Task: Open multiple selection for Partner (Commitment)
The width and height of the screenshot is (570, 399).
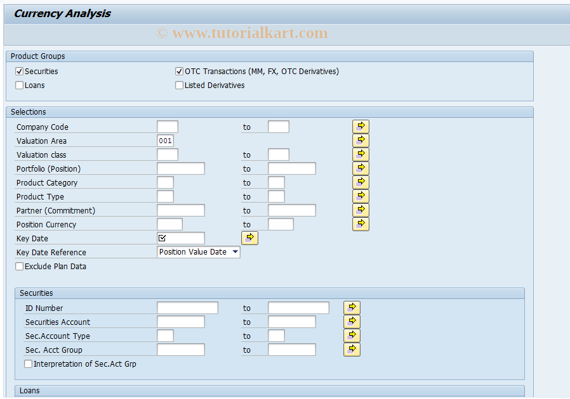Action: pos(361,210)
